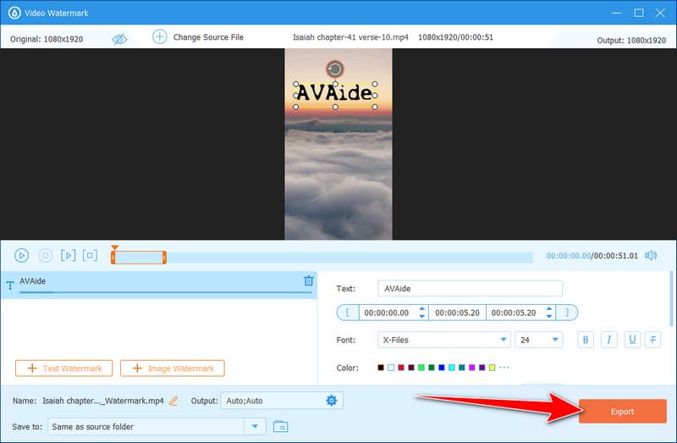Click the T text type icon

10,285
